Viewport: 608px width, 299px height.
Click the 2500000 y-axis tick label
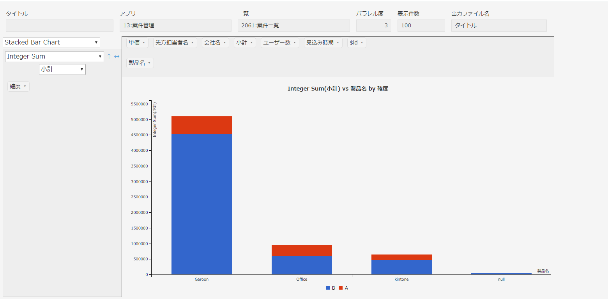pos(140,197)
